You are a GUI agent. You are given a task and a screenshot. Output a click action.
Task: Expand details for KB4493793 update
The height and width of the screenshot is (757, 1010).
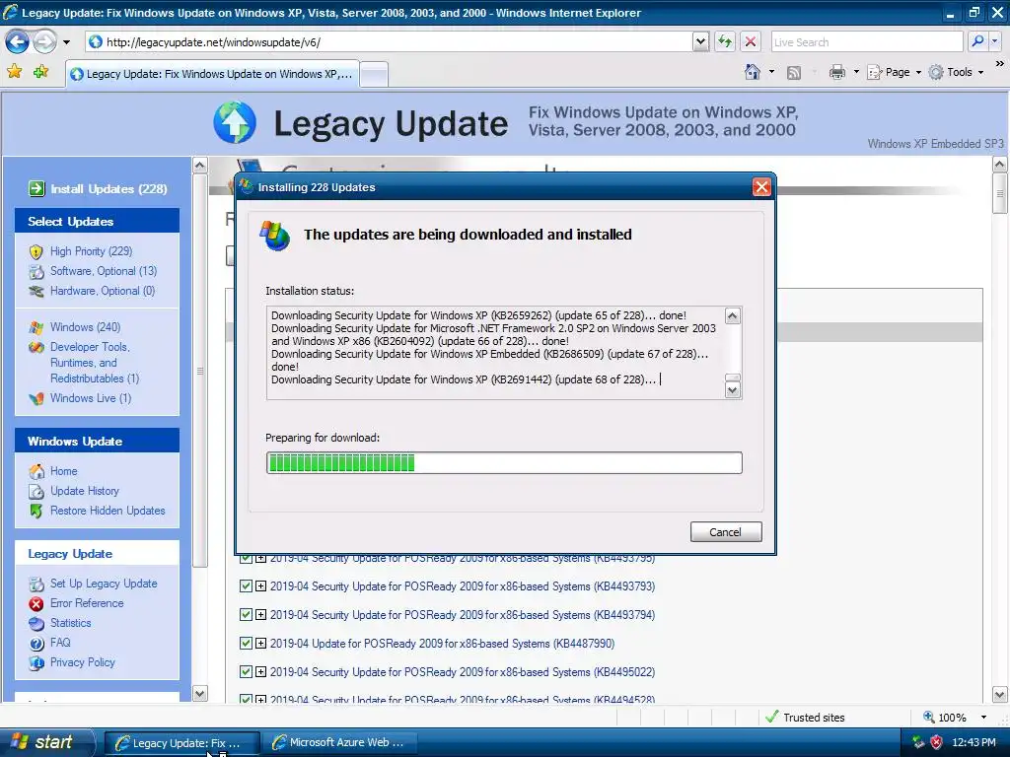point(260,586)
